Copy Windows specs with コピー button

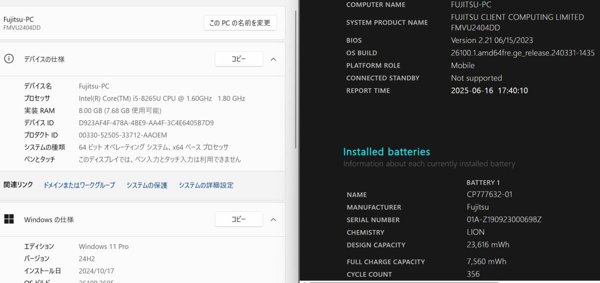coord(238,219)
